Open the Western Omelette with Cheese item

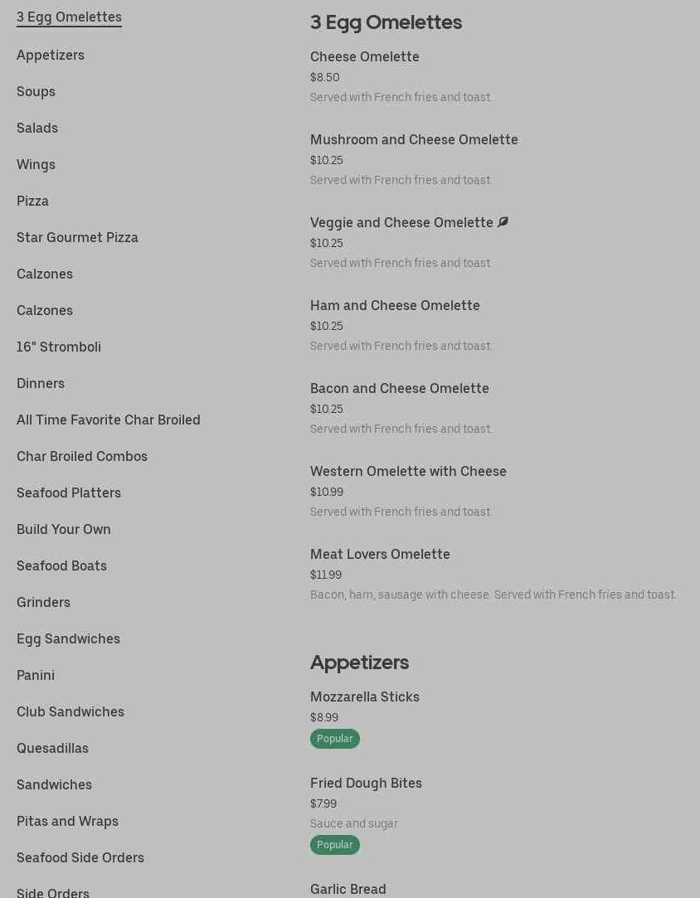pos(408,471)
